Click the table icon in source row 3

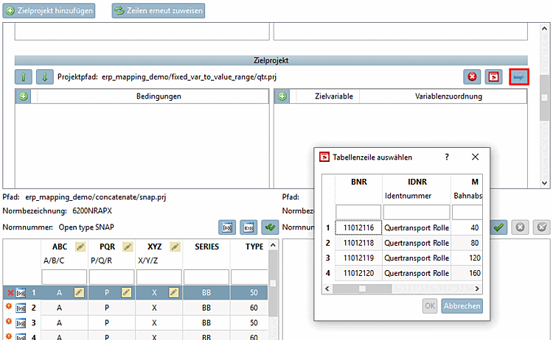(21, 323)
